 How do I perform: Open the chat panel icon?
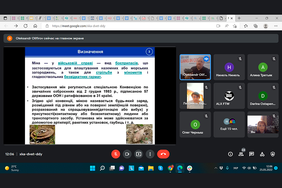251,154
